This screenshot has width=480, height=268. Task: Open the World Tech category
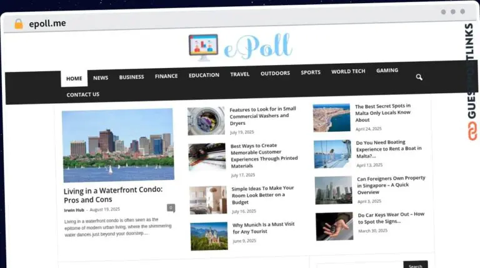click(x=348, y=72)
